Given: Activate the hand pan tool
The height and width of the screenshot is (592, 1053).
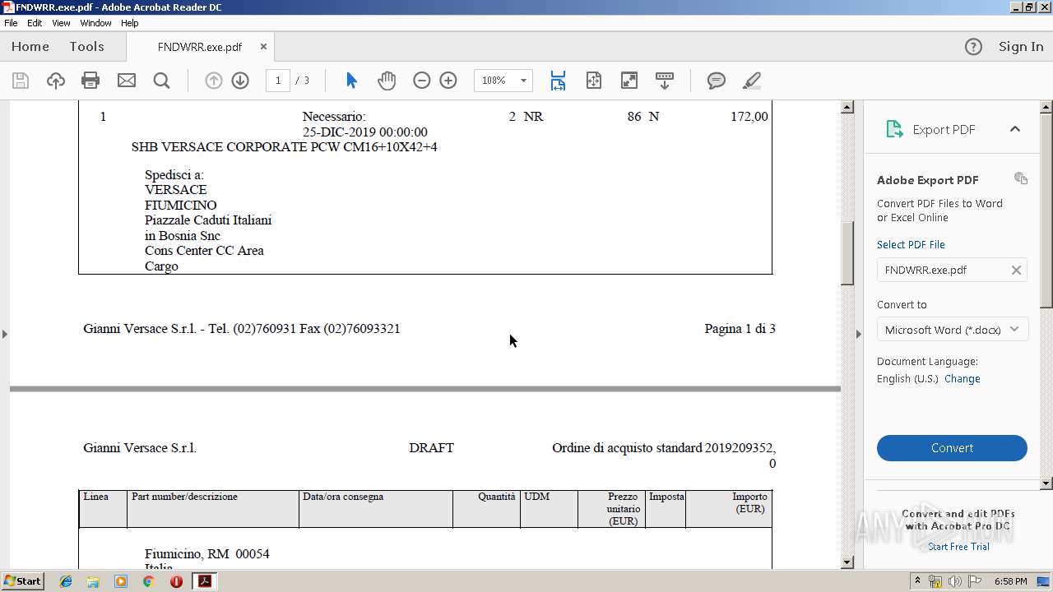Looking at the screenshot, I should pyautogui.click(x=387, y=81).
